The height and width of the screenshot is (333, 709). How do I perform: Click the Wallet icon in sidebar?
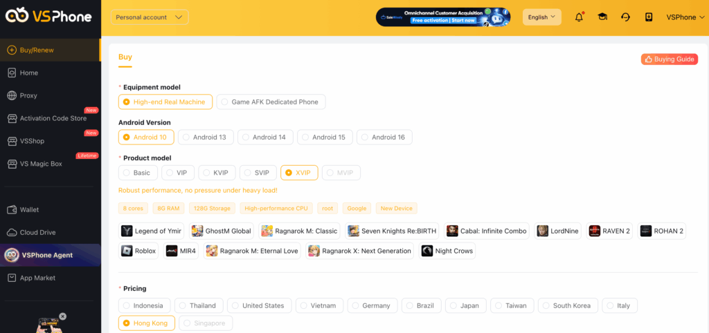(12, 210)
